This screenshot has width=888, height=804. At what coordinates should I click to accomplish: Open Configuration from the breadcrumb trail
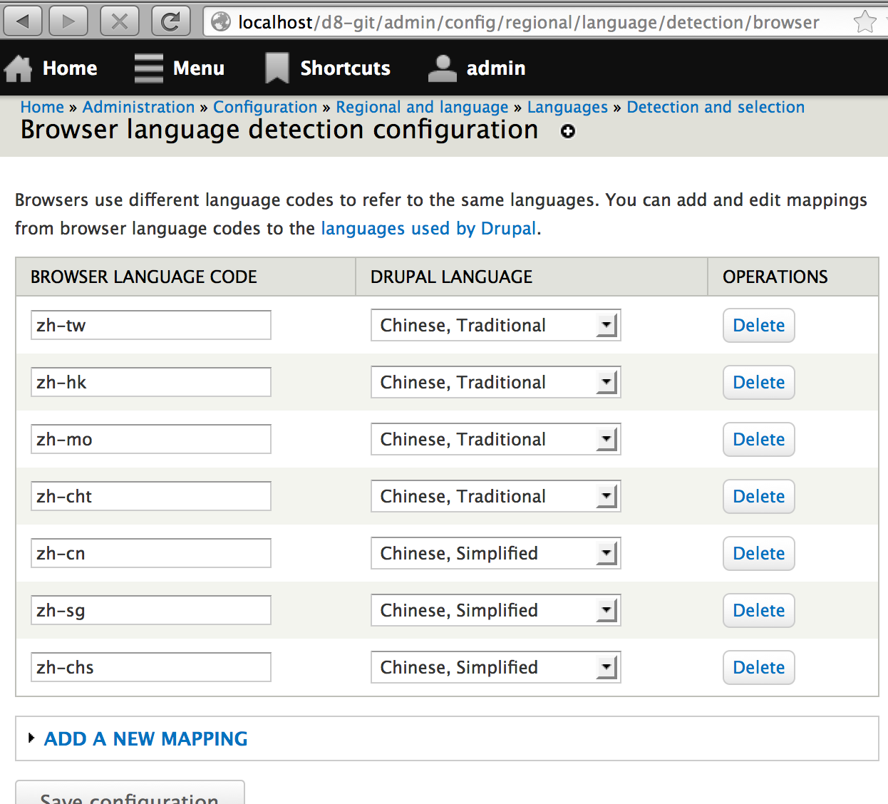[x=265, y=107]
